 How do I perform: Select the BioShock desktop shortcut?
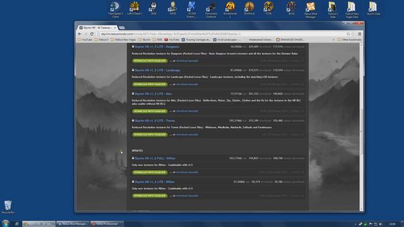tap(249, 8)
